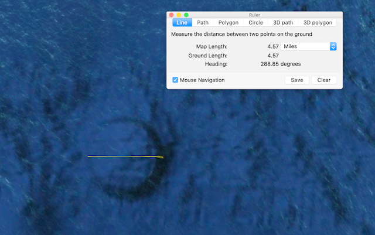
Task: Open the Polygon tab
Action: coord(229,22)
